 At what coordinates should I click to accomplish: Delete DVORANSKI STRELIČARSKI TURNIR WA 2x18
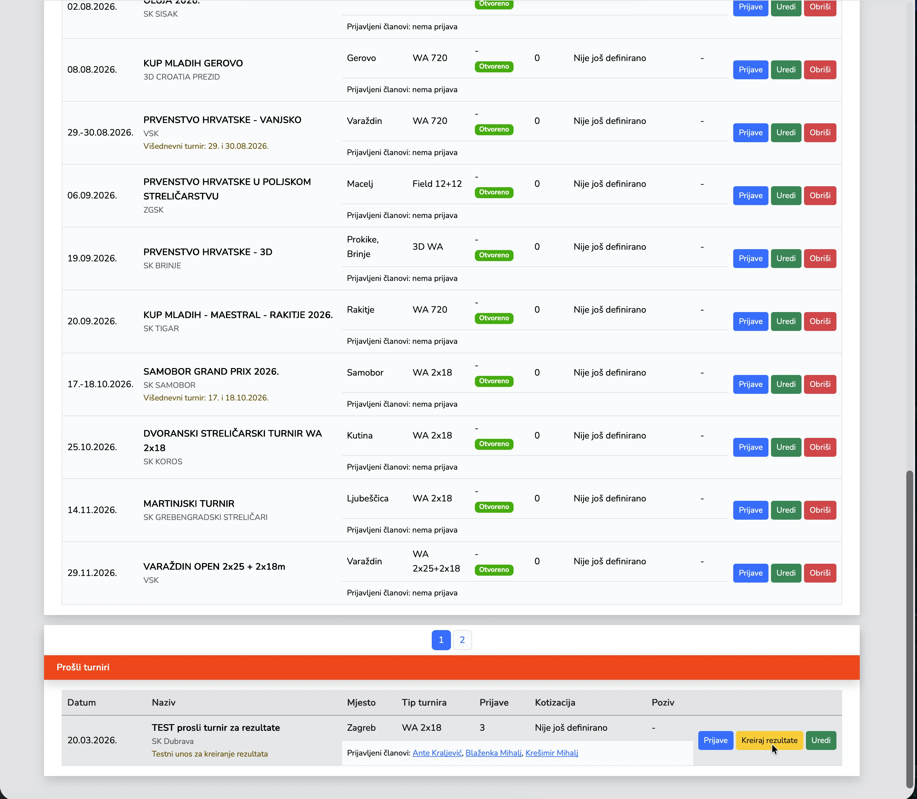tap(820, 447)
